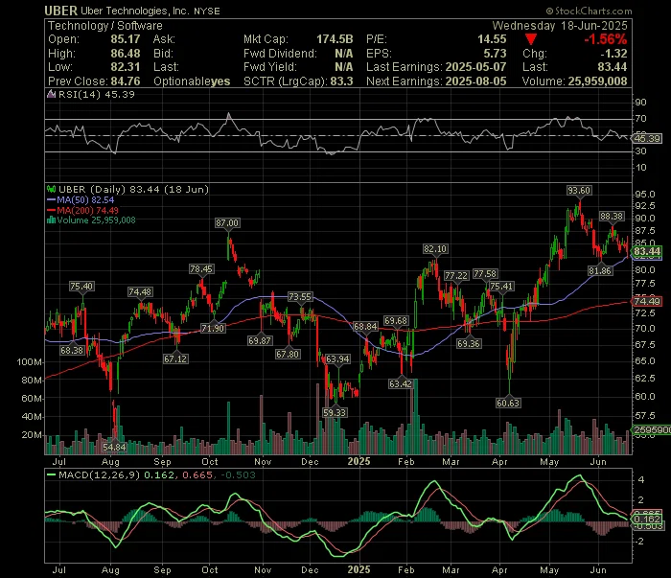This screenshot has height=578, width=671.
Task: Click the 75.41 price label
Action: (x=501, y=287)
